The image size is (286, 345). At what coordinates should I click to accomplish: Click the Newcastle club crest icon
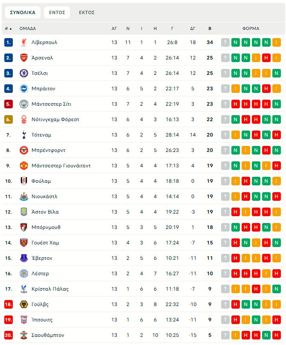click(x=24, y=196)
